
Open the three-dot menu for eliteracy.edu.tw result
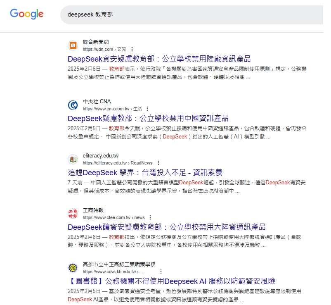pyautogui.click(x=158, y=163)
